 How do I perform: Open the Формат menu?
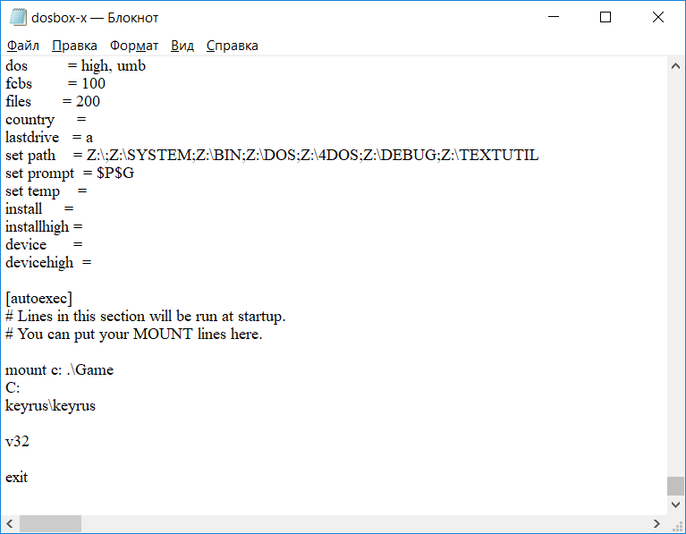tap(134, 46)
